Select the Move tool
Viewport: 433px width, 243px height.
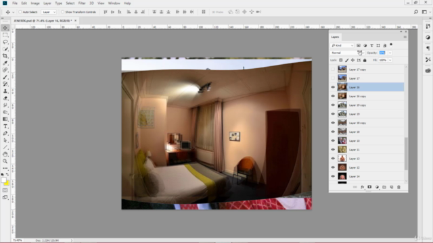5,28
